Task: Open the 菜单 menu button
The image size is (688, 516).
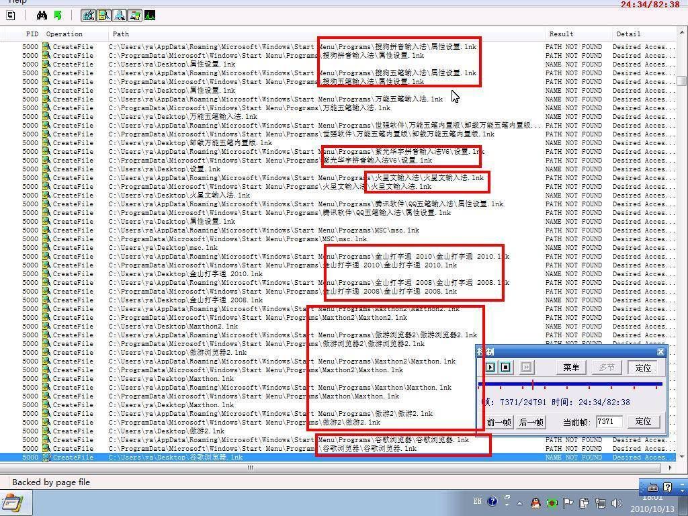Action: tap(571, 368)
